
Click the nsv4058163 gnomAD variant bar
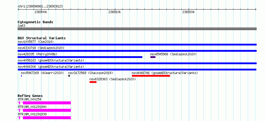click(137, 63)
